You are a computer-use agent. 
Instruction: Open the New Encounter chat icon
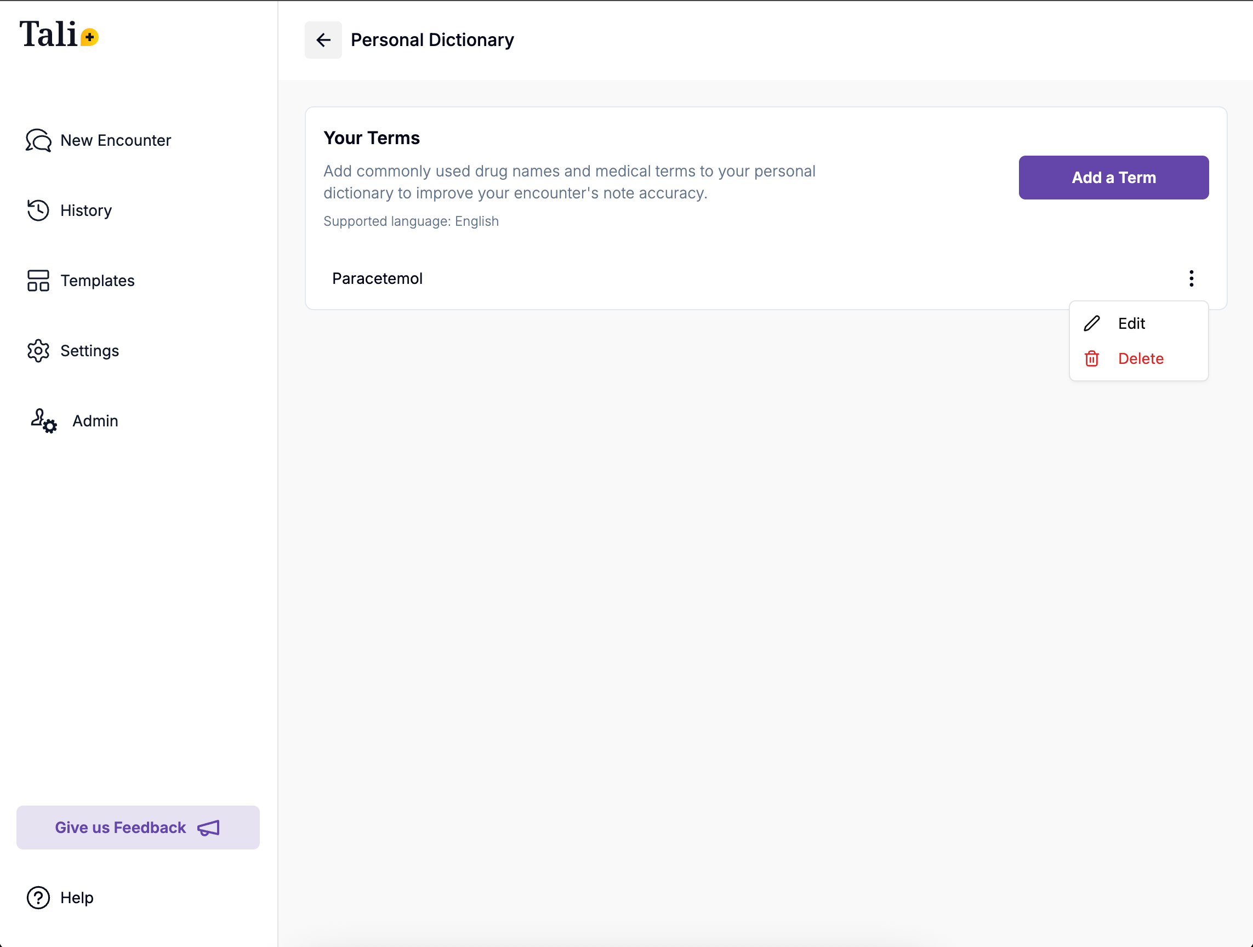click(x=38, y=140)
